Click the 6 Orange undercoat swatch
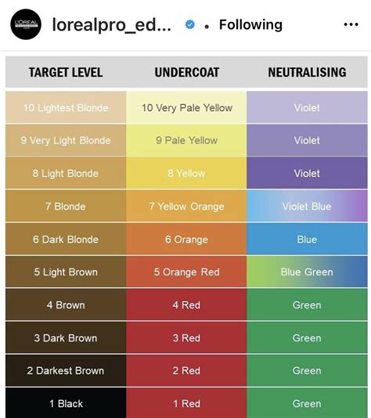Viewport: 371px width, 418px height. click(x=186, y=239)
